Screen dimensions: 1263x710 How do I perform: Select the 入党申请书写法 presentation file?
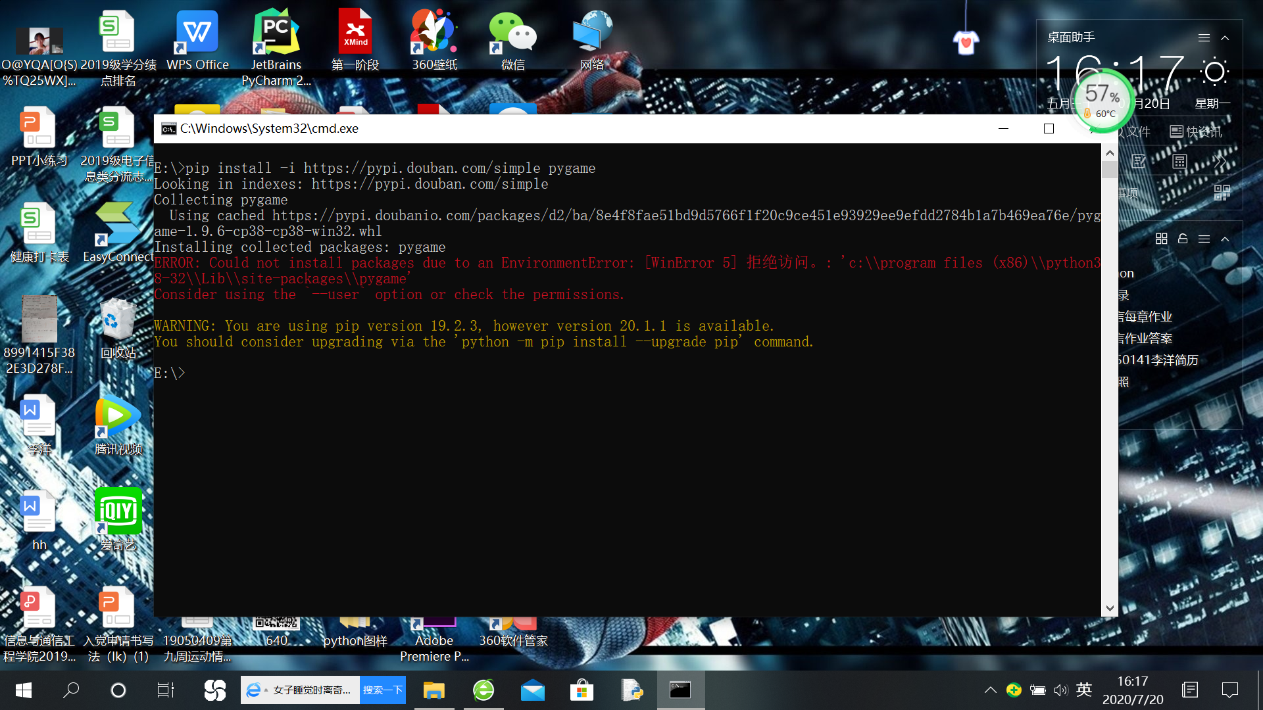(118, 625)
